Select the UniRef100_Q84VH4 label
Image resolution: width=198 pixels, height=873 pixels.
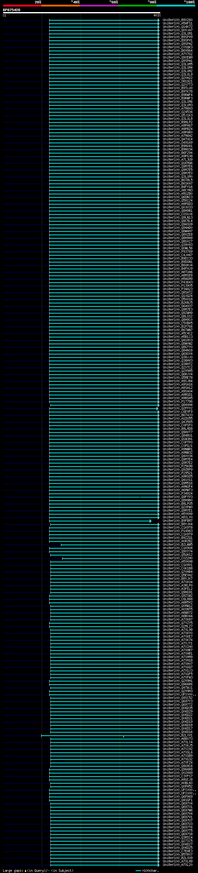(178, 405)
